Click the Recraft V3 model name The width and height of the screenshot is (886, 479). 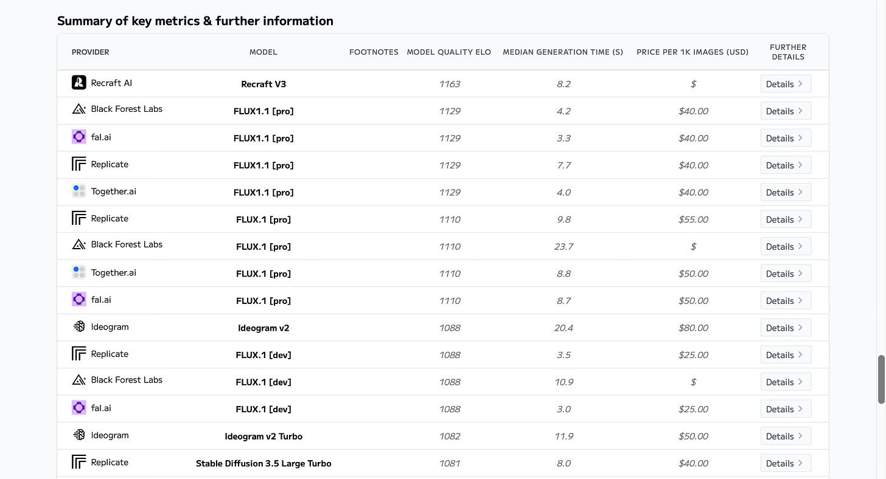263,84
